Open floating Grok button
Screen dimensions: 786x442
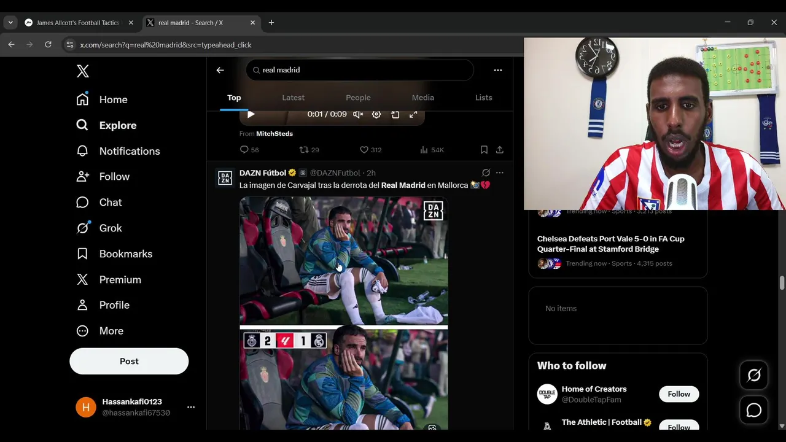coord(754,375)
